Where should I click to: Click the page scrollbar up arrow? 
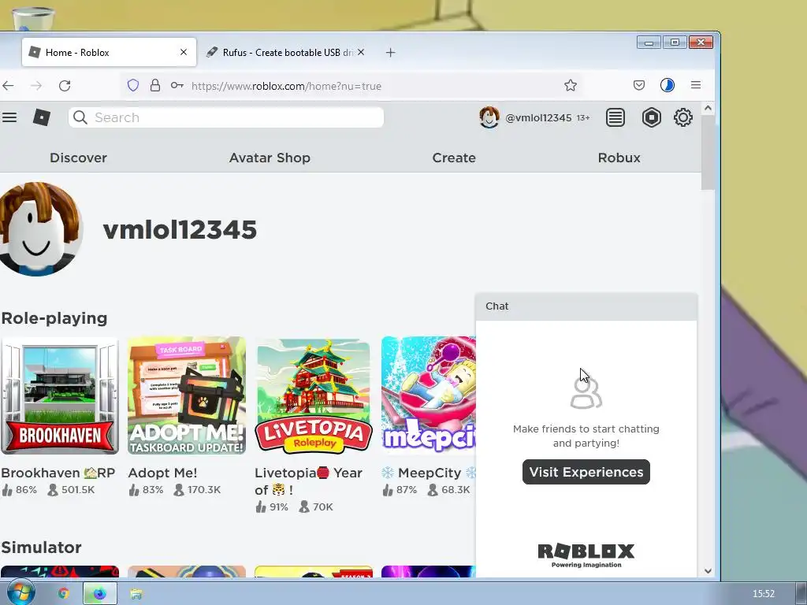click(x=708, y=108)
